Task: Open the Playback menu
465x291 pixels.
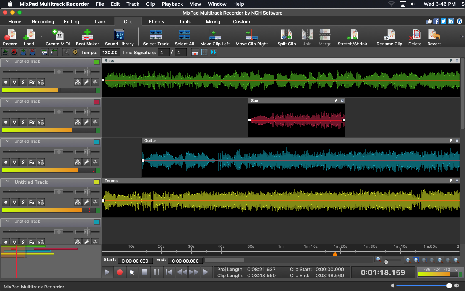Action: point(172,4)
